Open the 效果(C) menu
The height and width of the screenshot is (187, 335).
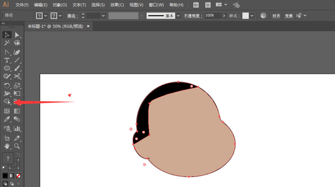tap(117, 5)
